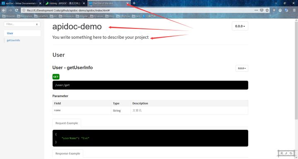Click the translate extension icon
Viewport: 298px width, 159px height.
(286, 10)
